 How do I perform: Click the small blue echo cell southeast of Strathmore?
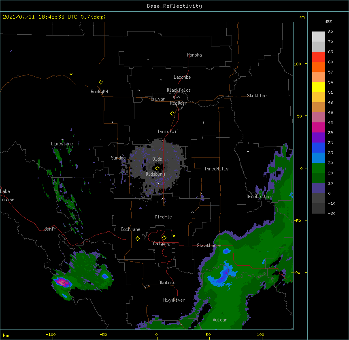[227, 251]
